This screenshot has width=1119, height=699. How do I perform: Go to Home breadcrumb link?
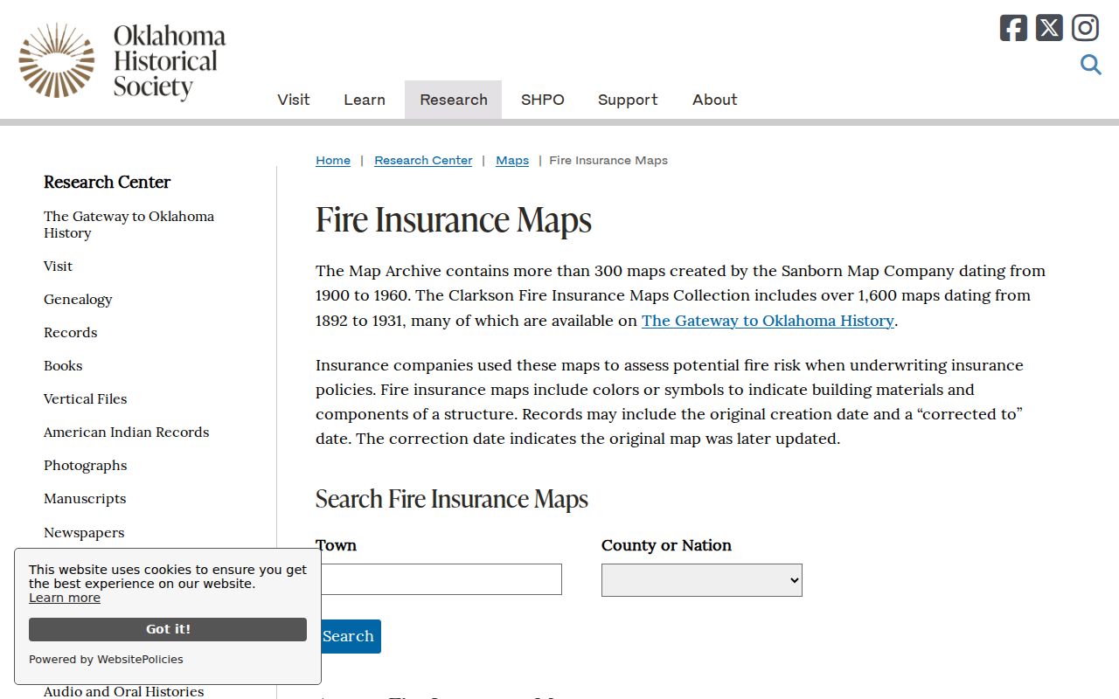click(x=333, y=161)
